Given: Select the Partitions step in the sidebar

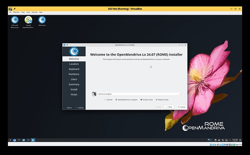Looking at the screenshot, I should pyautogui.click(x=74, y=74).
